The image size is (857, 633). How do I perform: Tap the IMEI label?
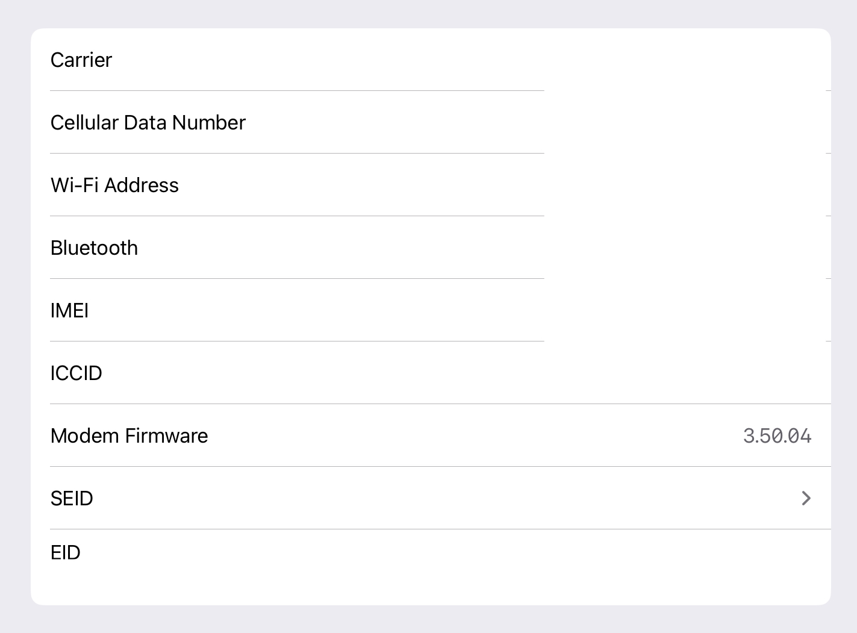[69, 310]
